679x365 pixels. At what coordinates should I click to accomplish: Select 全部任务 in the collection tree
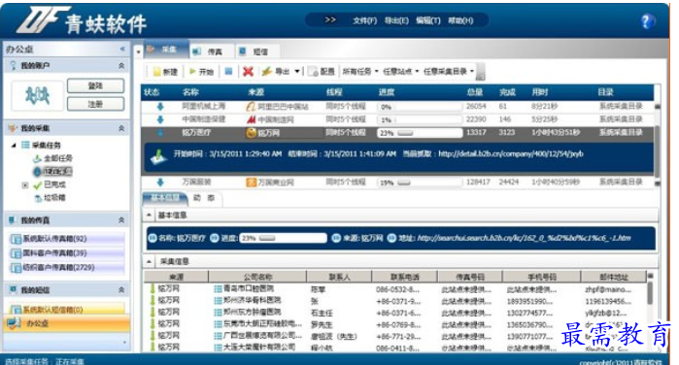[57, 158]
